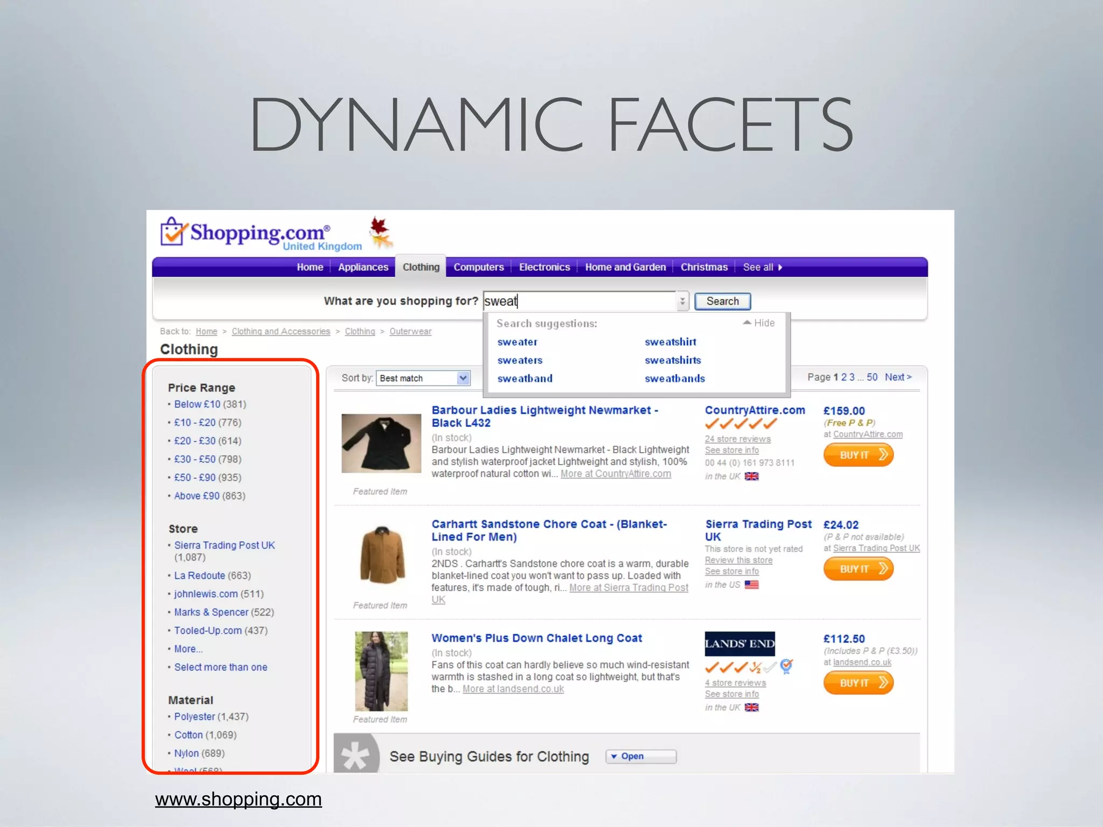Click the Search button
The width and height of the screenshot is (1103, 827).
click(x=722, y=301)
